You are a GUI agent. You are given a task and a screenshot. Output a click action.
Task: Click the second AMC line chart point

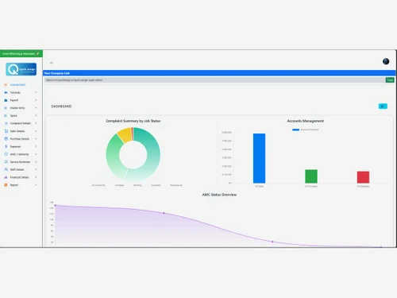pos(164,213)
